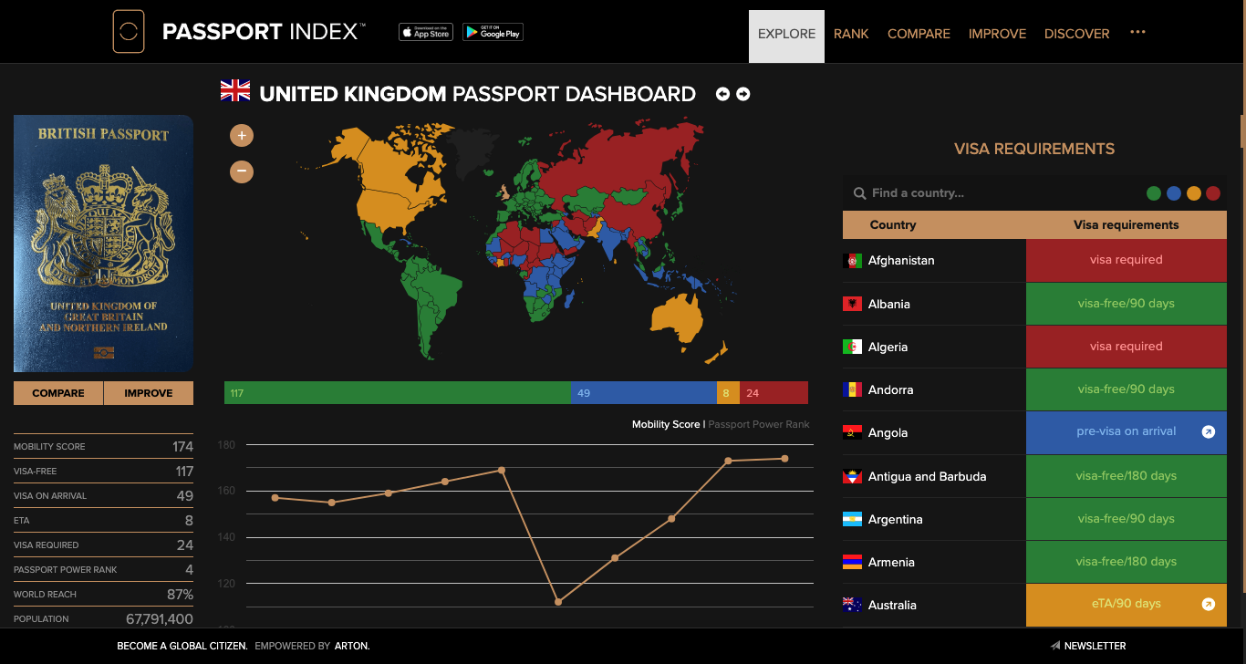Click the Argentina flag icon

click(852, 519)
